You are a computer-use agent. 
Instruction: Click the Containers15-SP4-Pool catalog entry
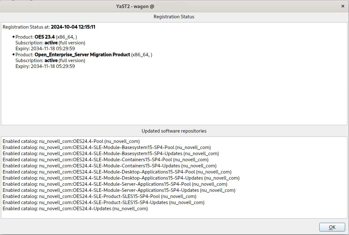(x=105, y=160)
